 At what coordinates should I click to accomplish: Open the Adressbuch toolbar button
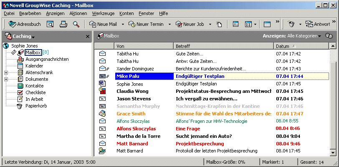pyautogui.click(x=25, y=24)
